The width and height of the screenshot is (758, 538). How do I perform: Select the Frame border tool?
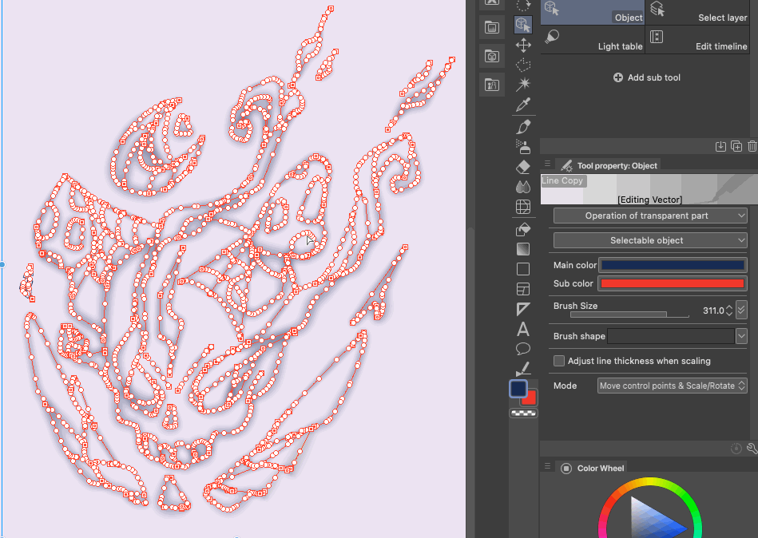tap(523, 289)
